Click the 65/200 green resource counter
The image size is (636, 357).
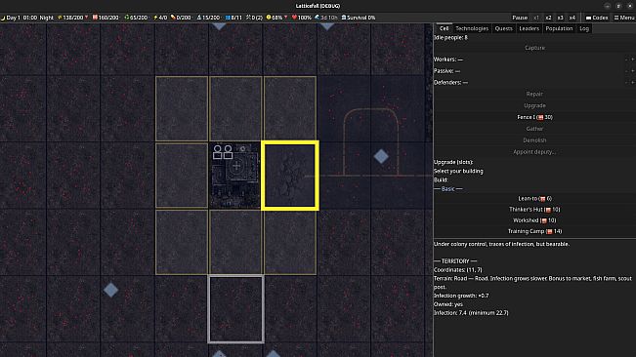pyautogui.click(x=136, y=18)
